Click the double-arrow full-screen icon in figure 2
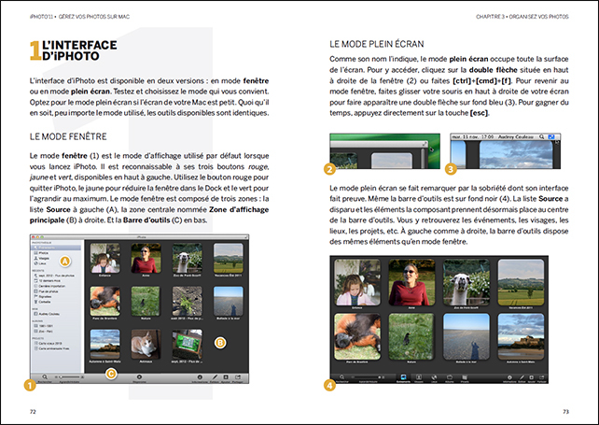Screen dimensions: 599x425 click(x=424, y=144)
